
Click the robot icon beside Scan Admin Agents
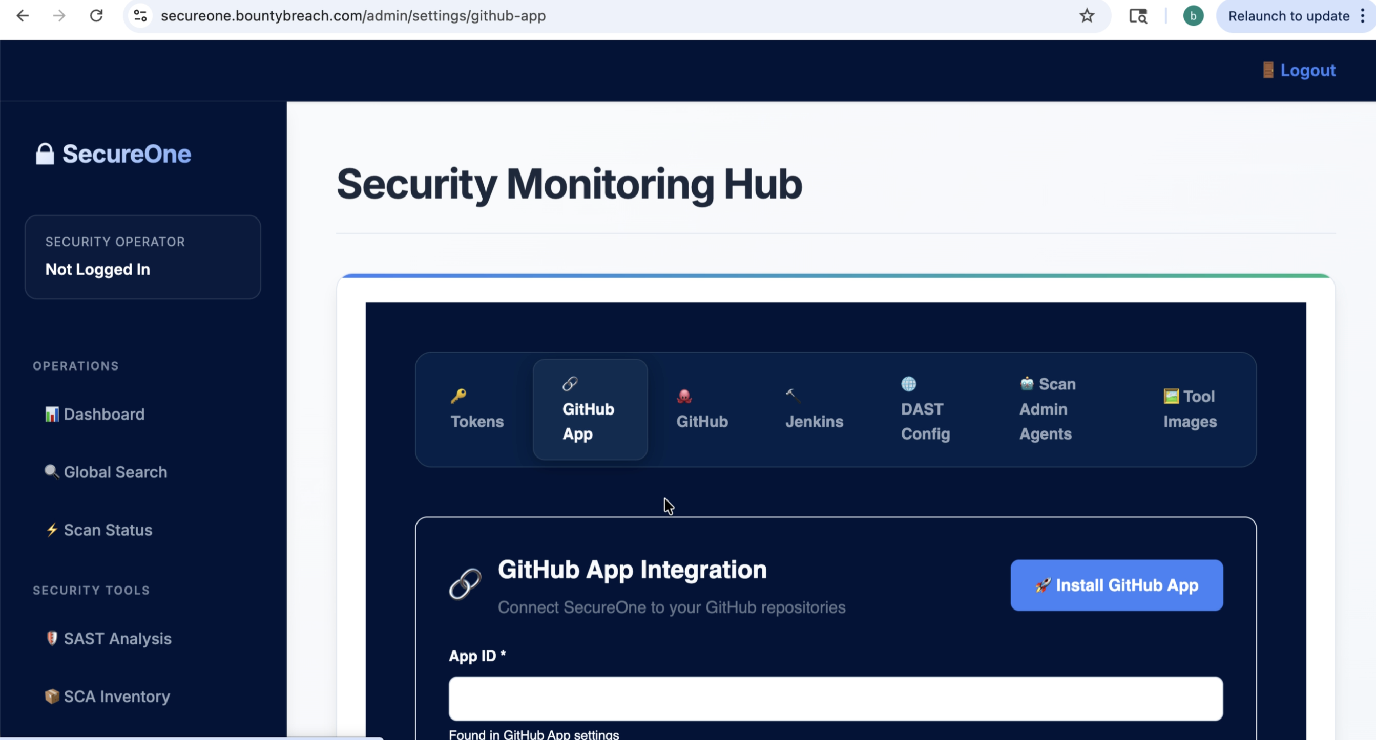[1027, 384]
